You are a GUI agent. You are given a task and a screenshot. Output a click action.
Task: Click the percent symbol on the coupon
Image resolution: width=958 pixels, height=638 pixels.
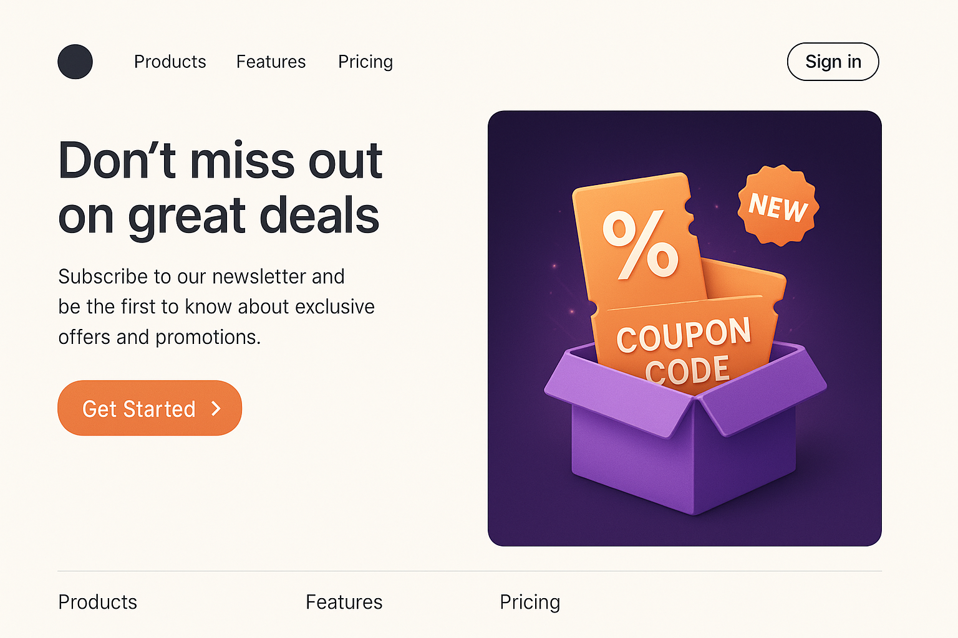point(640,244)
